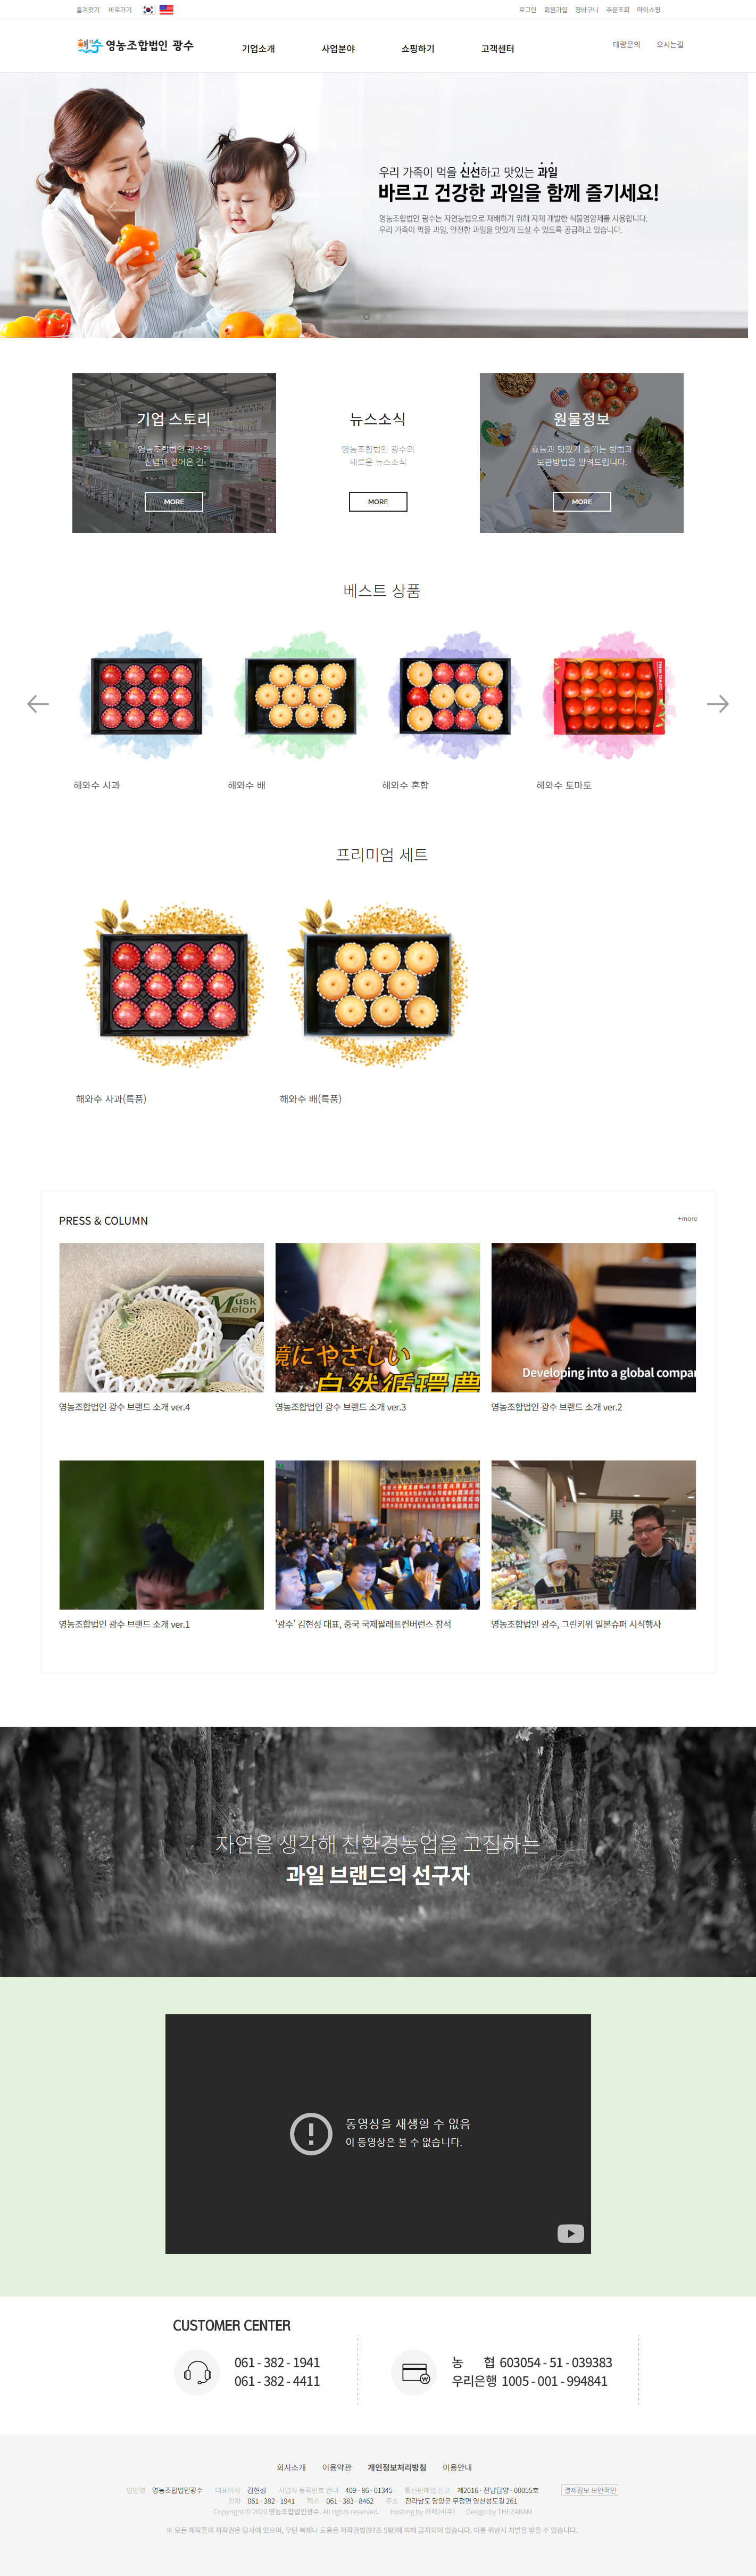Click the 결제정보 보안확인 footer button
This screenshot has width=756, height=2576.
point(590,2490)
